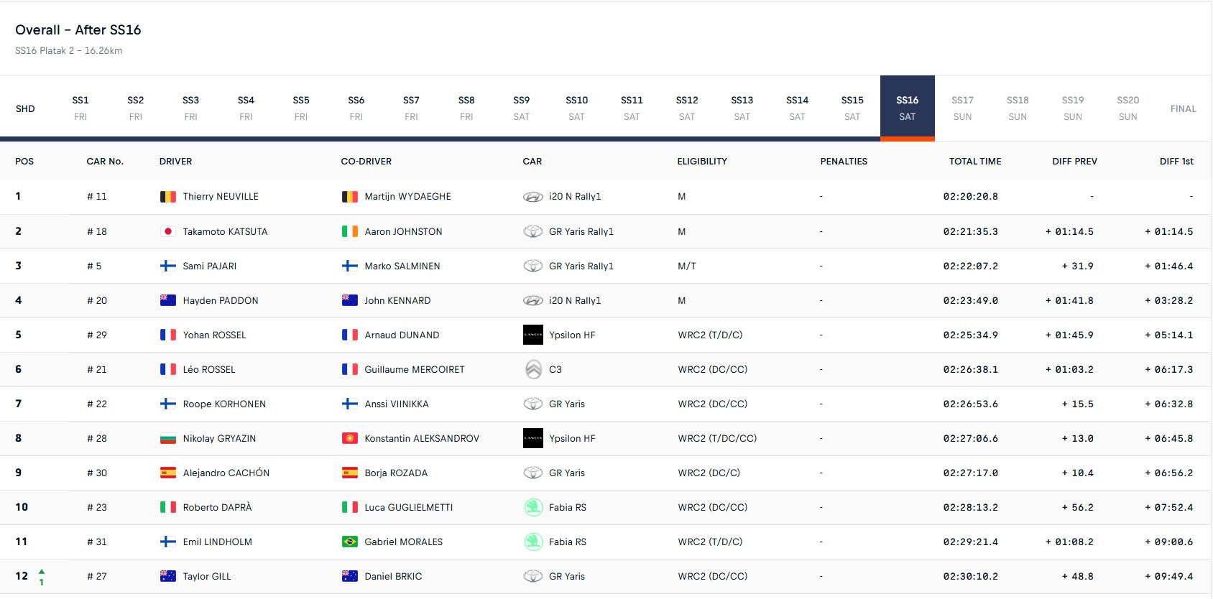
Task: Select the SS9 Saturday stage tab
Action: tap(521, 108)
